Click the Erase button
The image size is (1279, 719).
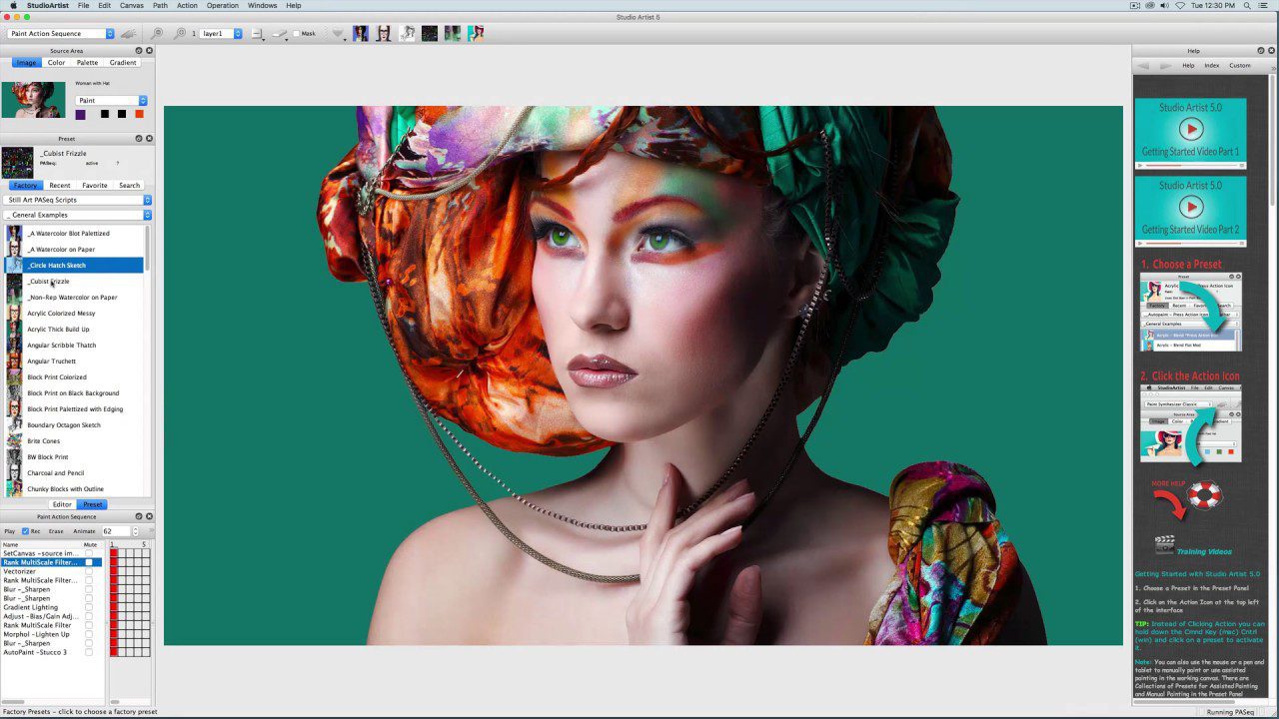click(x=56, y=531)
